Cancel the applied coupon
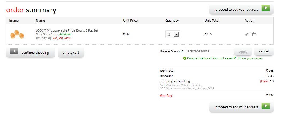 click(x=264, y=51)
